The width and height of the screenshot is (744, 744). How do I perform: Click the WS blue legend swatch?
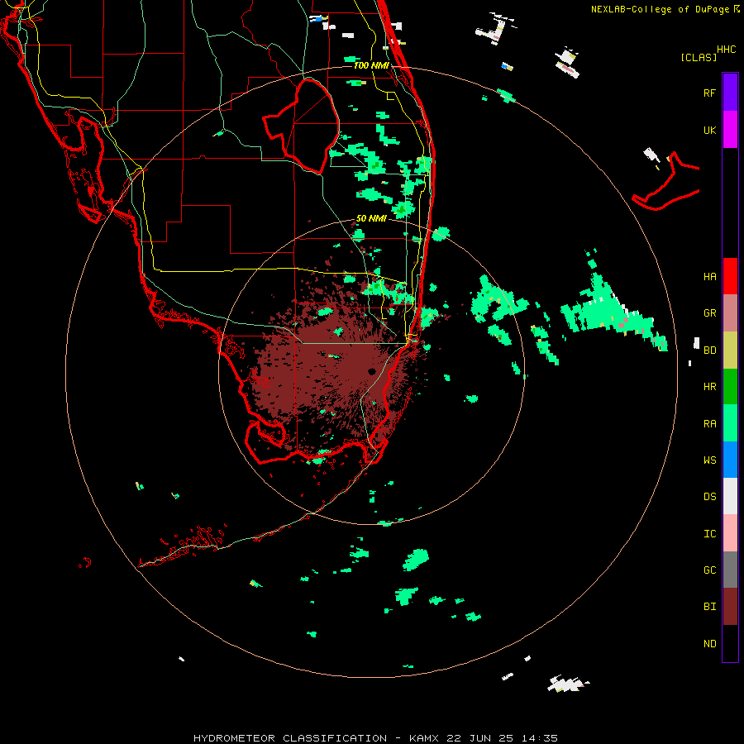tap(730, 460)
